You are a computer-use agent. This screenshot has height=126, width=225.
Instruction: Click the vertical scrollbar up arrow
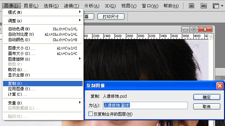(211, 36)
